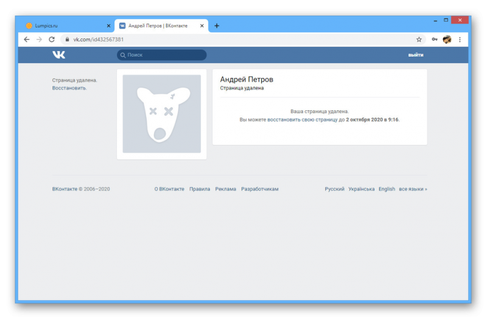Open все языки language list

(x=413, y=189)
